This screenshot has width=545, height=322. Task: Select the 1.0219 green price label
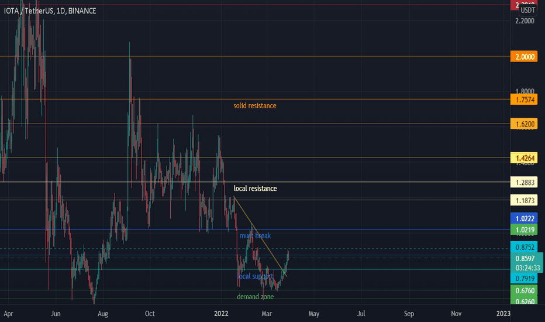[x=524, y=229]
